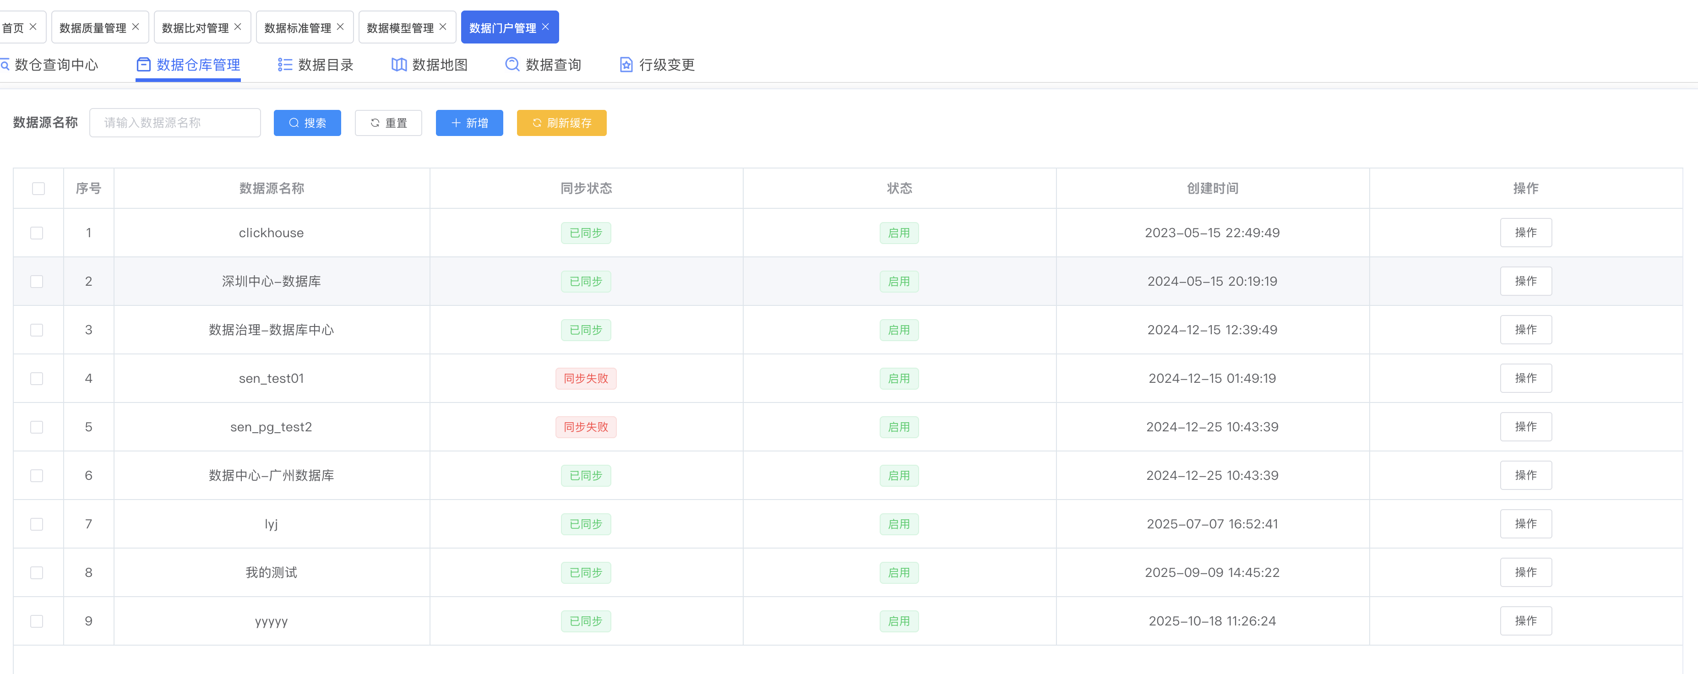Click the 数仓查询中心 search icon
The image size is (1698, 674).
coord(5,65)
